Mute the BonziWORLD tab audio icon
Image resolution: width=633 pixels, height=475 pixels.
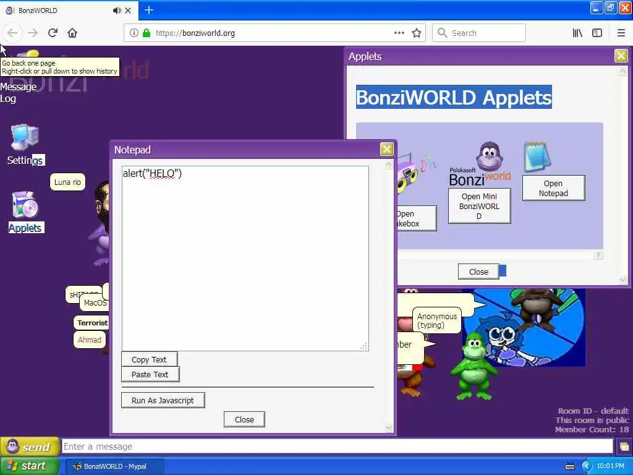tap(117, 11)
